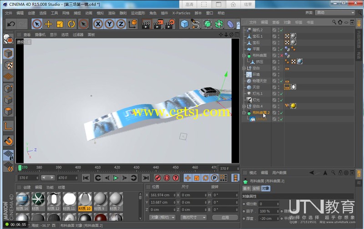Viewport: 364px width, 229px height.
Task: Click the autokeying red circle button
Action: 167,178
